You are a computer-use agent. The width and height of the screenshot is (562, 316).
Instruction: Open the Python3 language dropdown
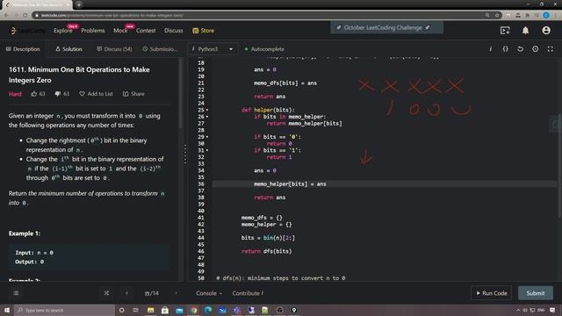[x=213, y=49]
